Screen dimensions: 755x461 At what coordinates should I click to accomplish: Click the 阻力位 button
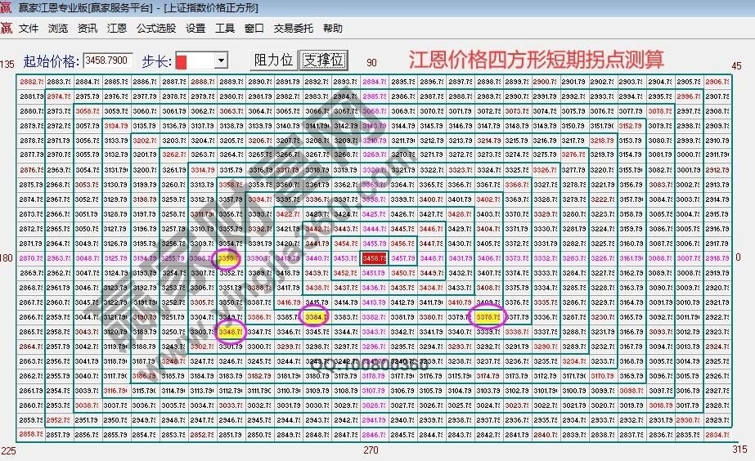pos(274,60)
